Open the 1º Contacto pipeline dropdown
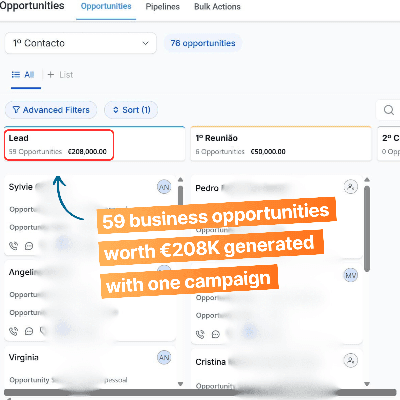This screenshot has width=400, height=400. 80,43
